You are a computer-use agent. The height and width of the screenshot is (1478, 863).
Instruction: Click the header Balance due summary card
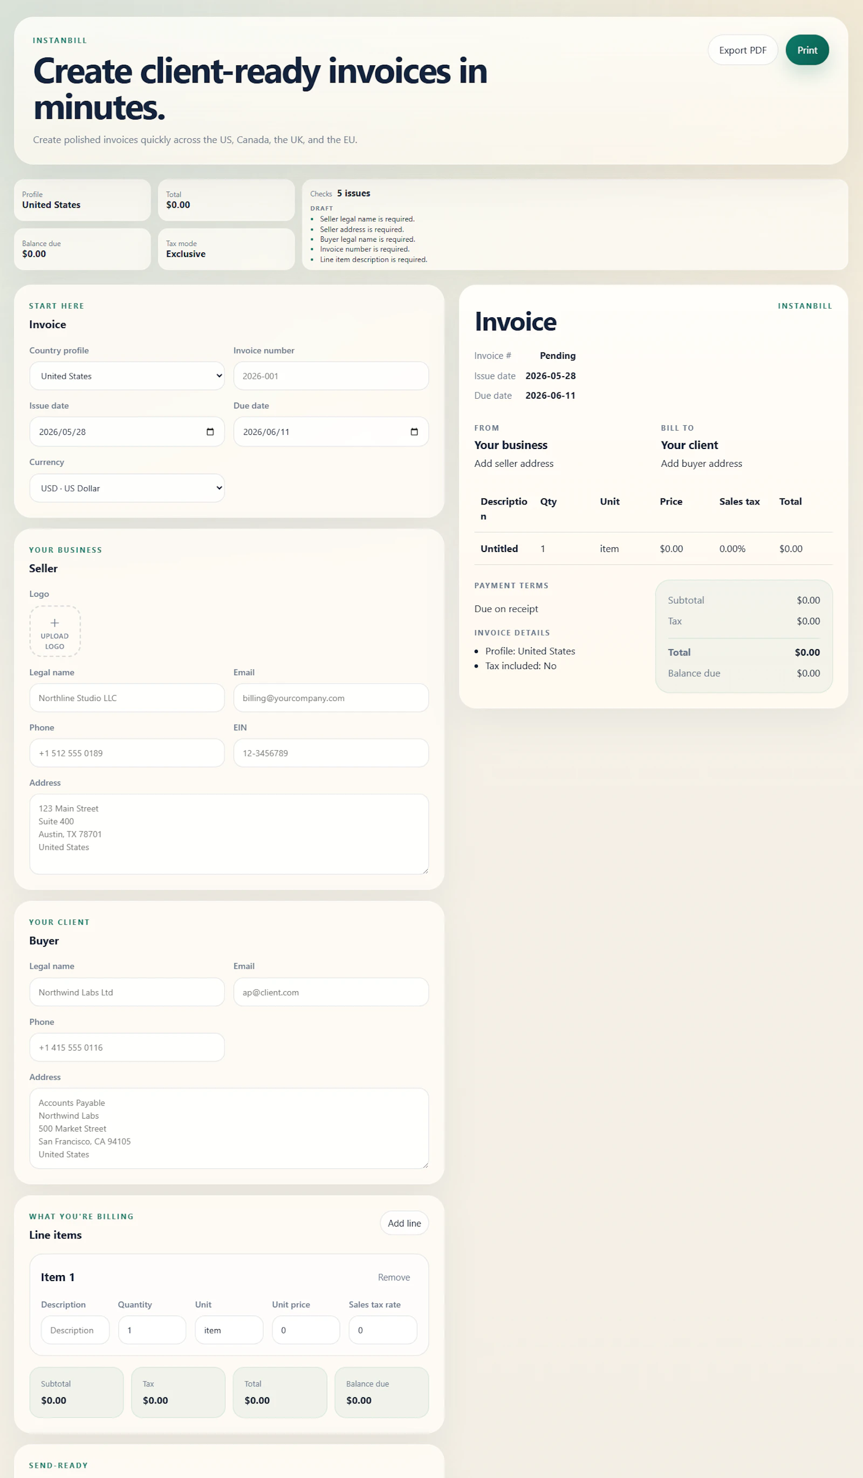pos(82,249)
